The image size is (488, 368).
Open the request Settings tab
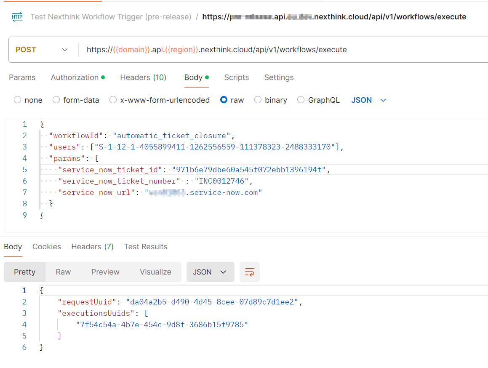tap(279, 77)
